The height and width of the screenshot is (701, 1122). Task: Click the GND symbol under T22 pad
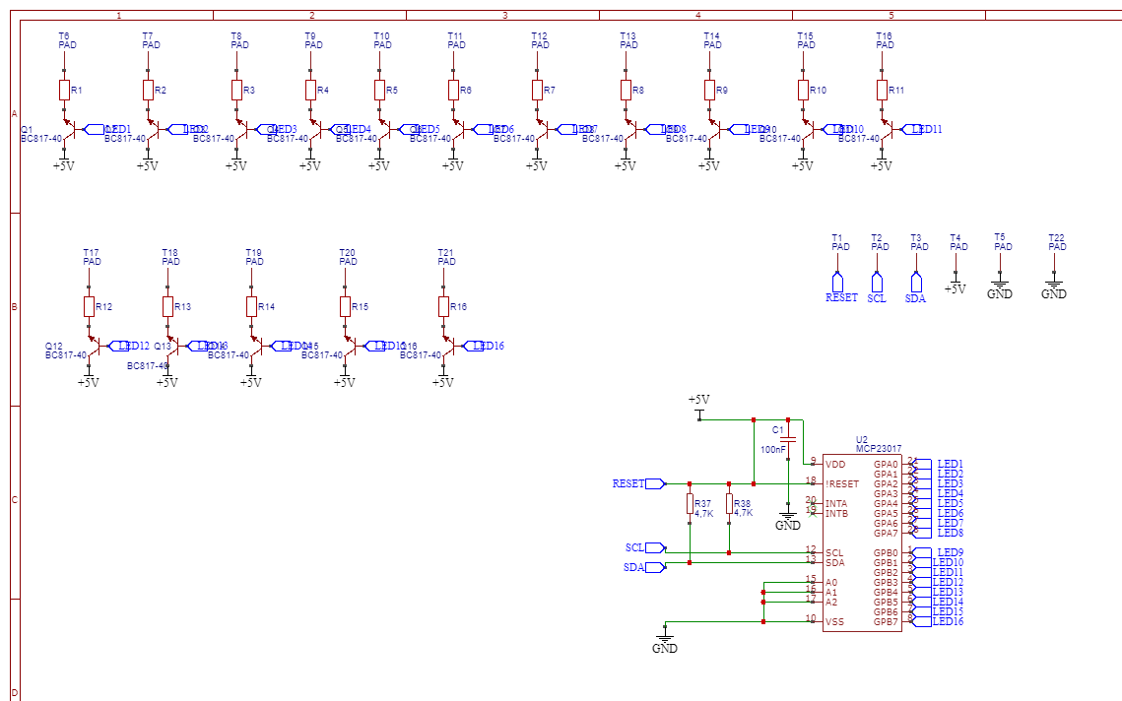[x=1054, y=287]
